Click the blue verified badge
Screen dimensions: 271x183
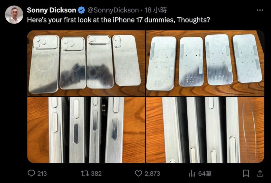(82, 10)
